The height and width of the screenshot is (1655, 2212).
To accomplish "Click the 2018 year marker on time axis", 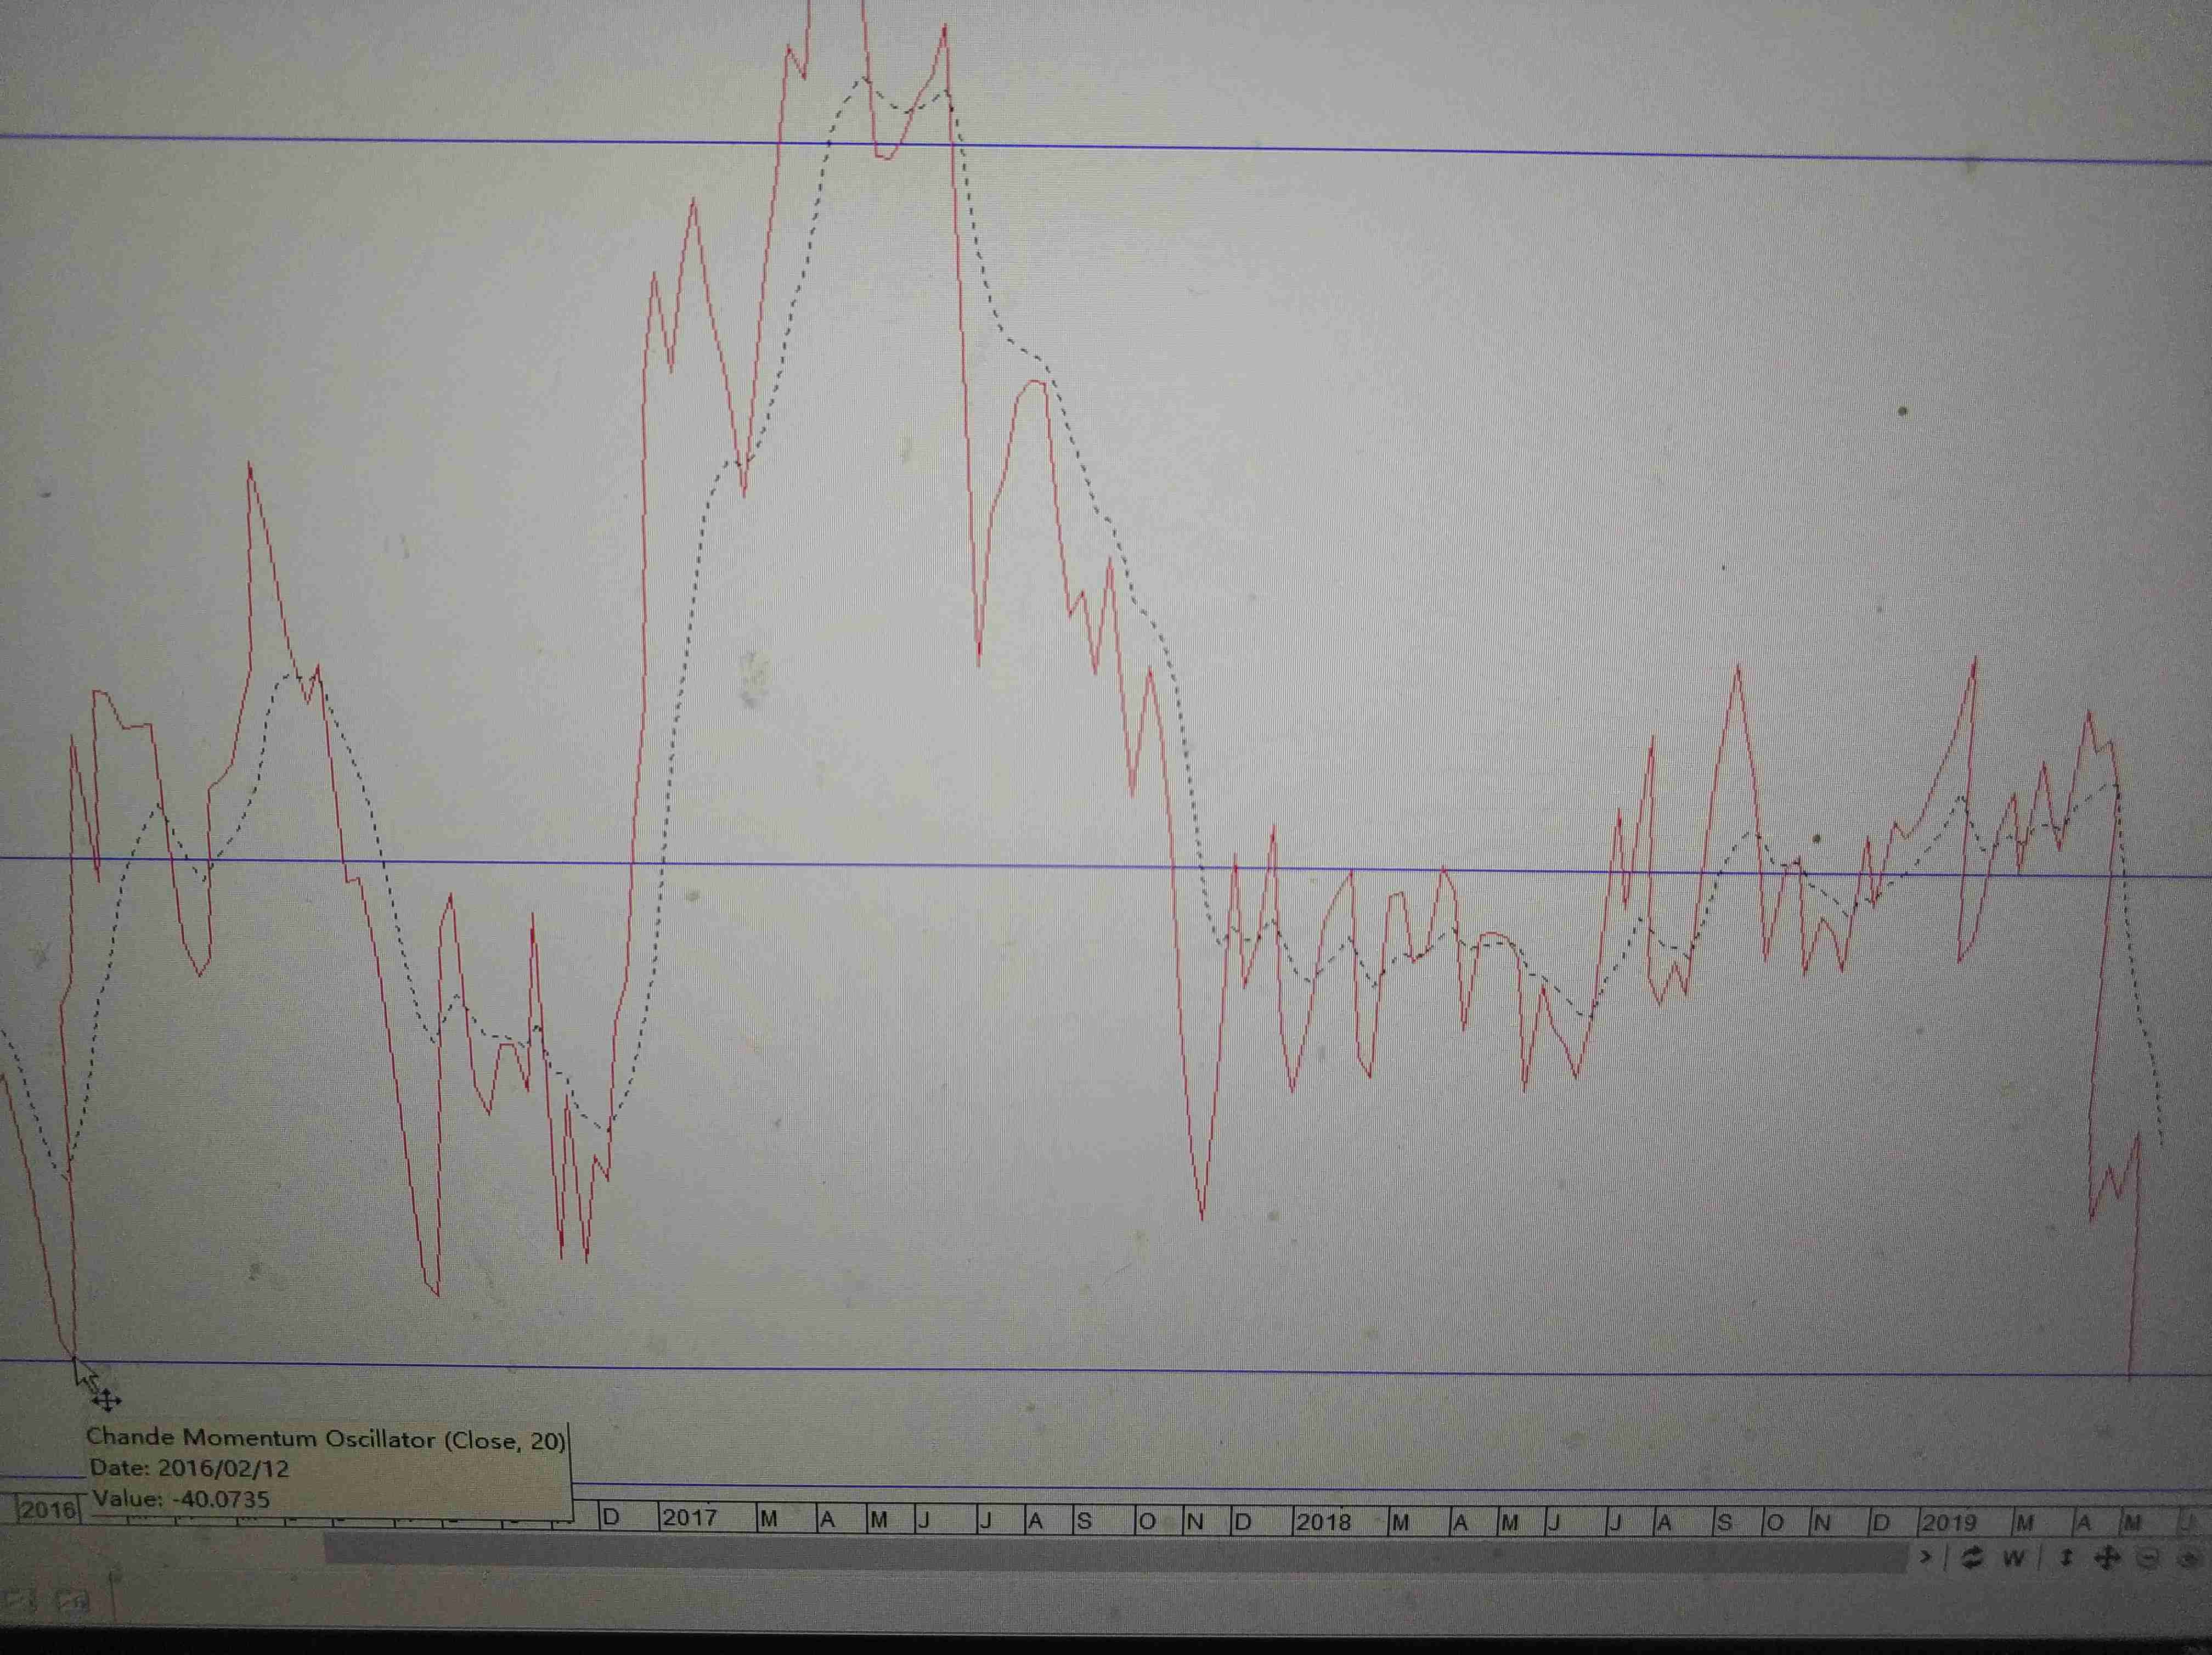I will coord(1323,1522).
